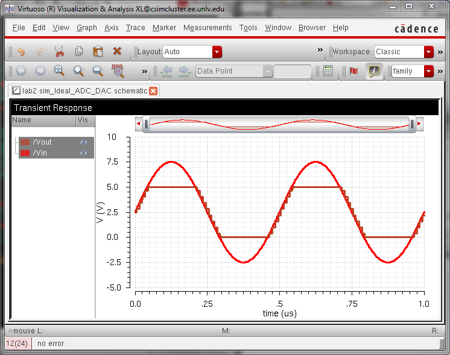Viewport: 450px width, 355px height.
Task: Click the Name column header
Action: (22, 121)
